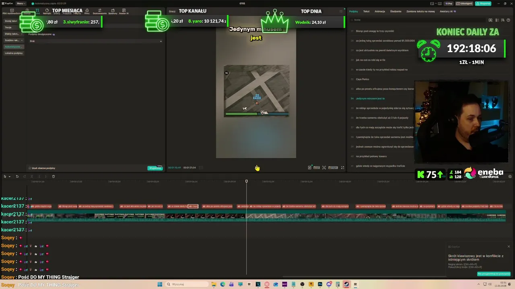515x289 pixels.
Task: Select Lokalne podpisy in the sidebar
Action: [14, 53]
